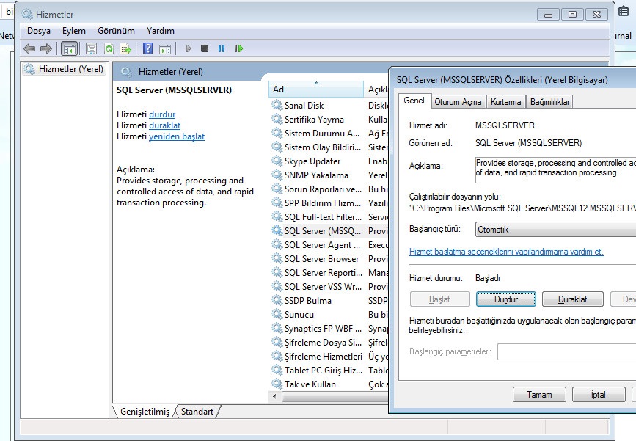Switch to the Oturum Açma tab
Image resolution: width=636 pixels, height=441 pixels.
[458, 102]
